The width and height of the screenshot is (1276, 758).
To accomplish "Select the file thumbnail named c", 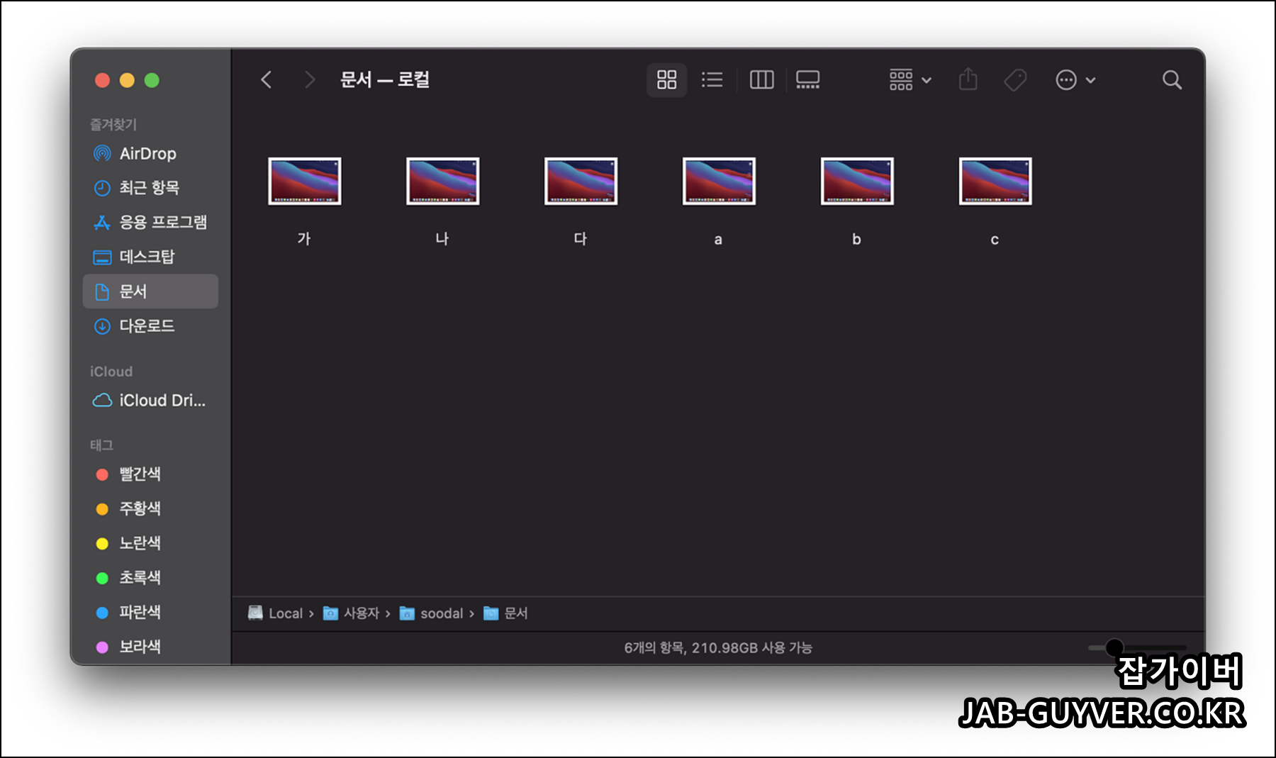I will pyautogui.click(x=995, y=181).
